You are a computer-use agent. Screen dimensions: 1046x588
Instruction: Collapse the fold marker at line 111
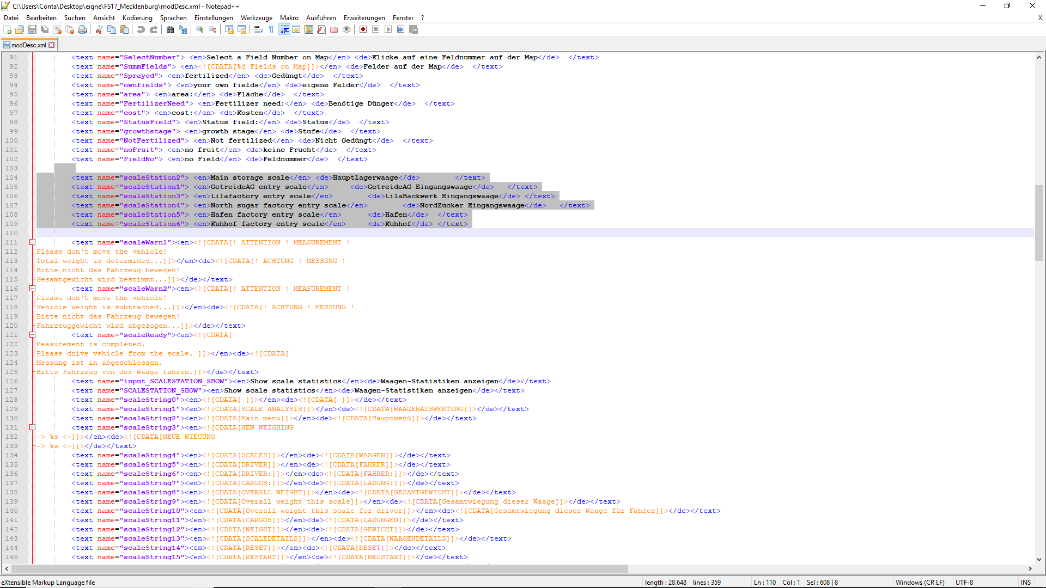[32, 242]
